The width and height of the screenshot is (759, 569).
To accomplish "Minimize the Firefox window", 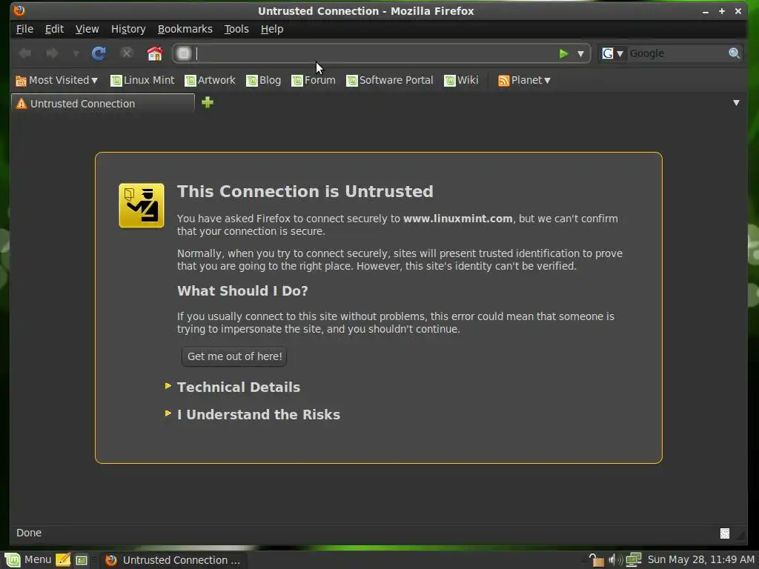I will 706,11.
